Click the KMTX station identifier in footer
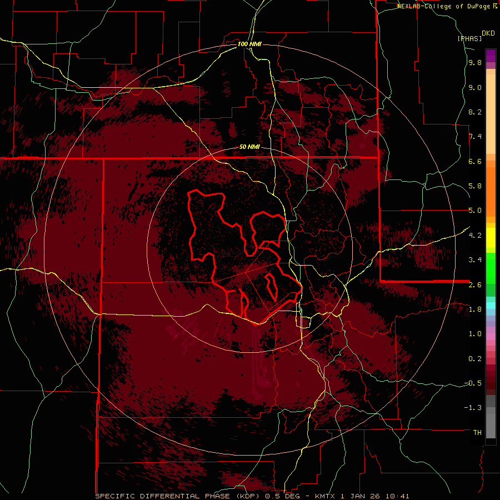 [x=326, y=496]
